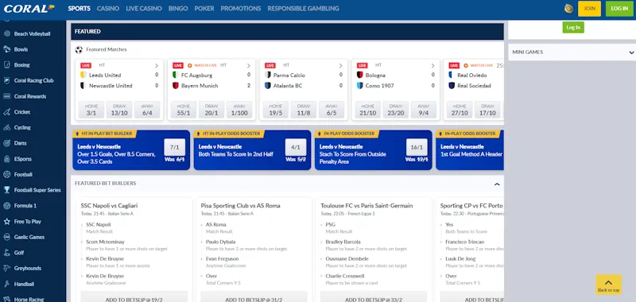636x302 pixels.
Task: Open Beach Volleyball sport icon
Action: click(x=7, y=33)
